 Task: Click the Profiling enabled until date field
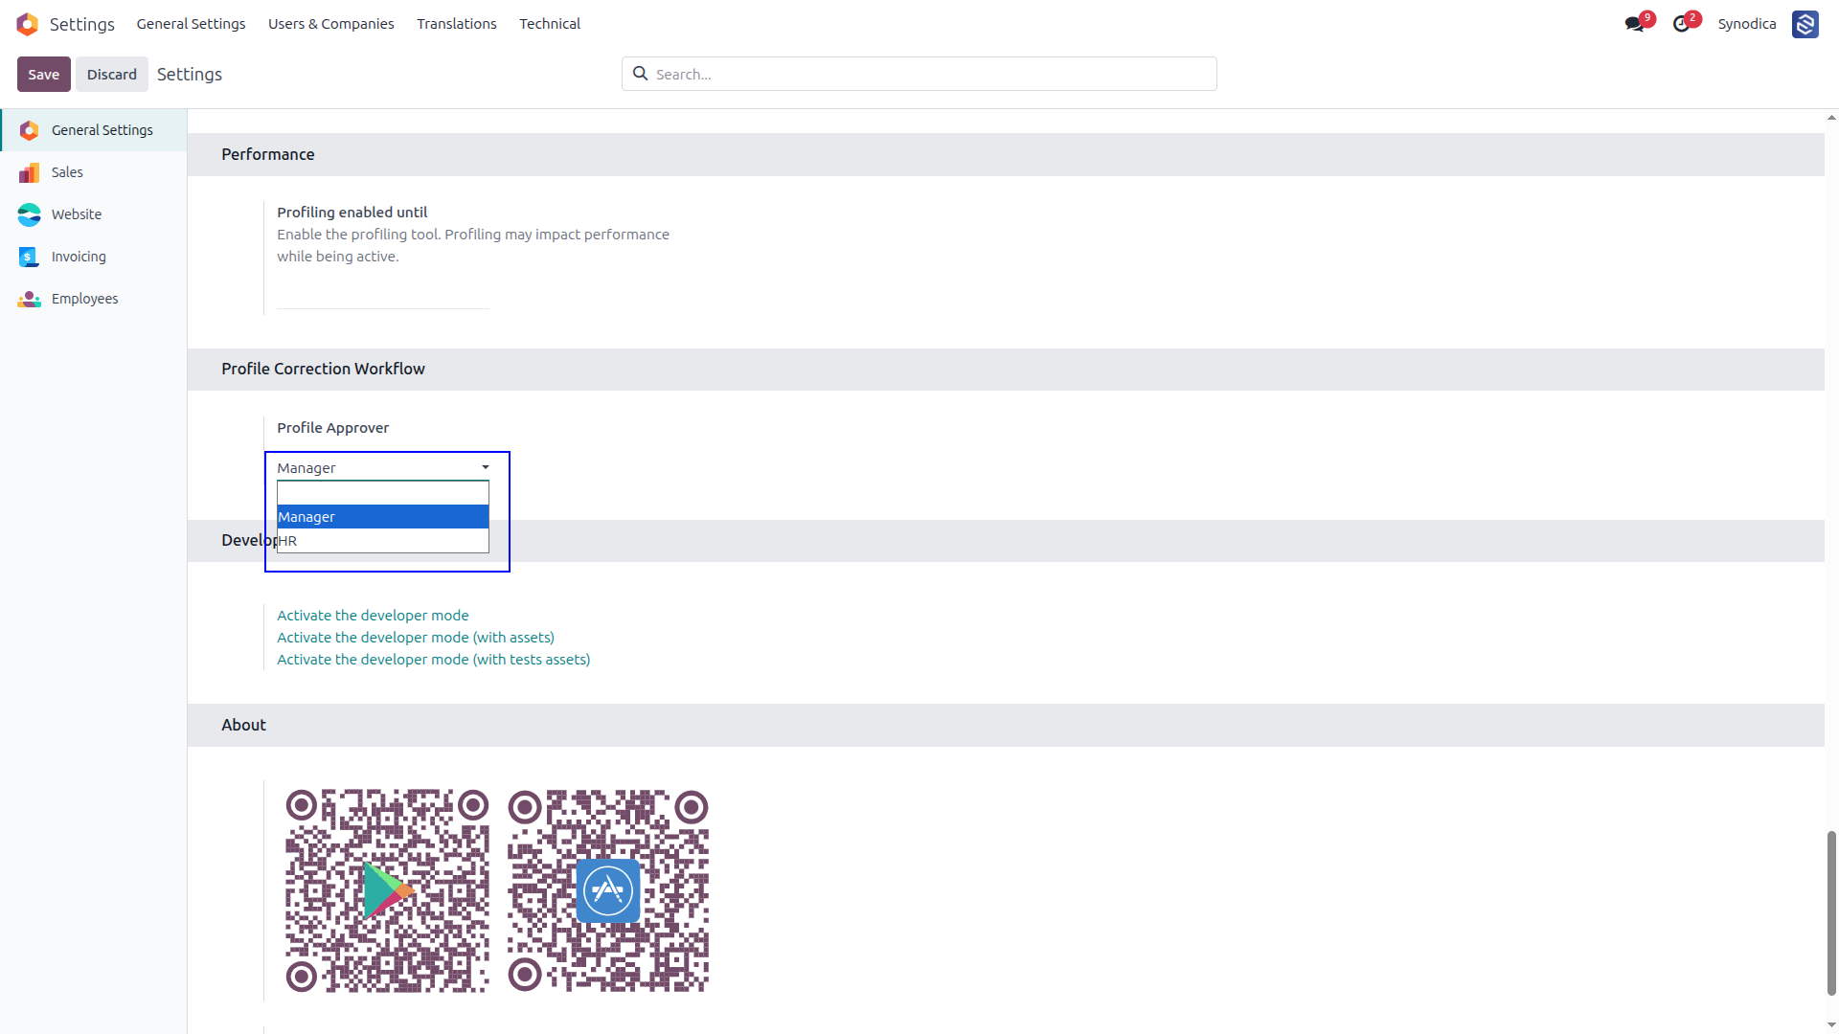coord(383,297)
